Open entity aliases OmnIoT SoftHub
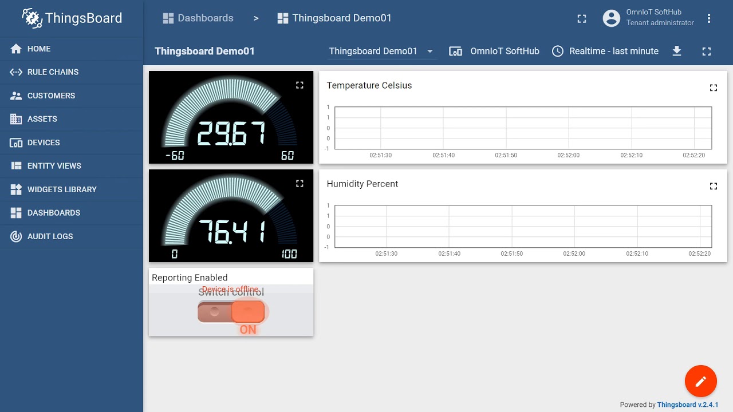Screen dimensions: 733x412 tap(494, 51)
